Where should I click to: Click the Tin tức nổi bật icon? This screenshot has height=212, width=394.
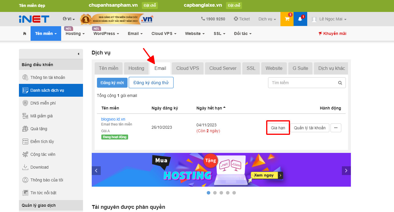pos(25,193)
